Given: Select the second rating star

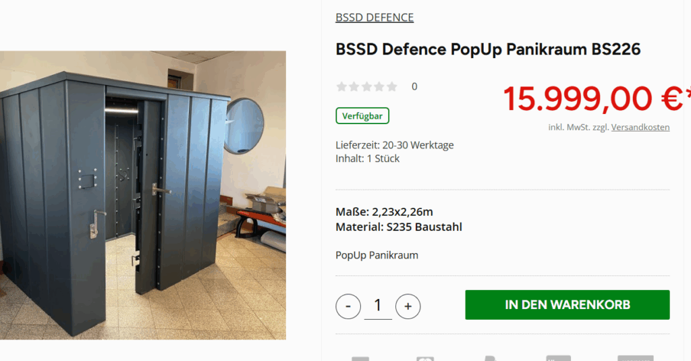Looking at the screenshot, I should (354, 86).
